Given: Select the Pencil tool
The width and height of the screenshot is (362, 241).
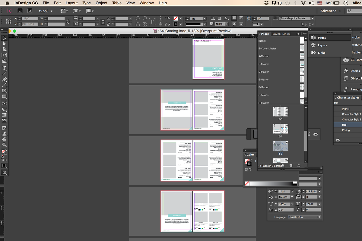Looking at the screenshot, I should (4, 85).
